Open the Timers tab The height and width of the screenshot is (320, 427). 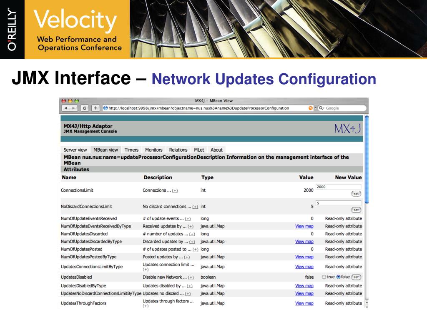pyautogui.click(x=131, y=150)
